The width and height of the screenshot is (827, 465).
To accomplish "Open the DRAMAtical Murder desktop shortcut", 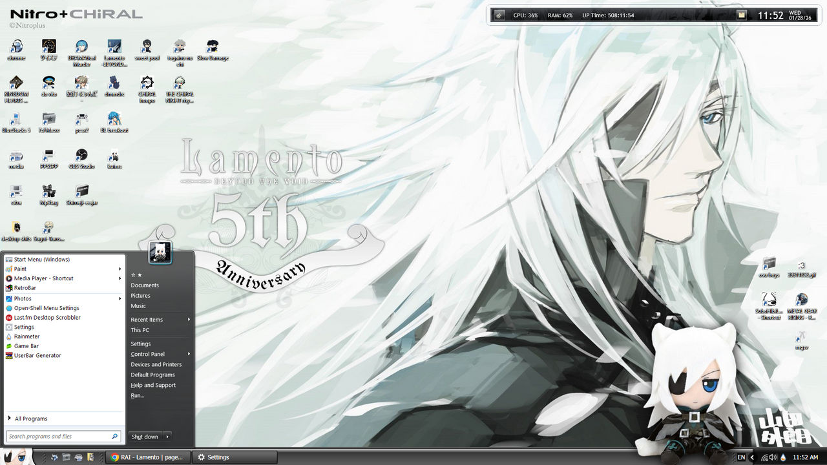I will [x=81, y=52].
